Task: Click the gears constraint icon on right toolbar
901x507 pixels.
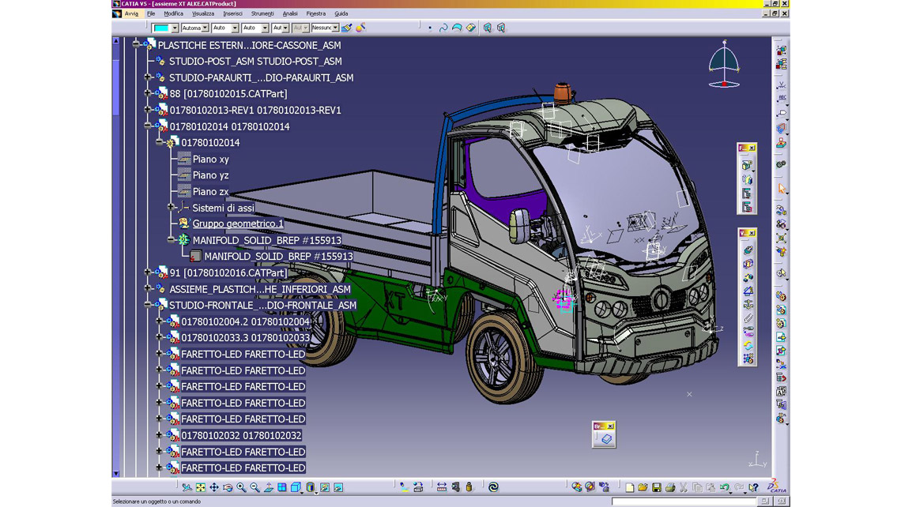Action: click(782, 164)
